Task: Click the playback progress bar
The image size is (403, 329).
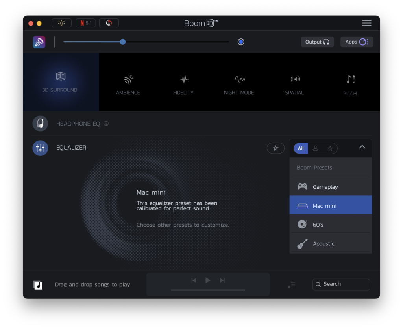Action: [x=208, y=290]
